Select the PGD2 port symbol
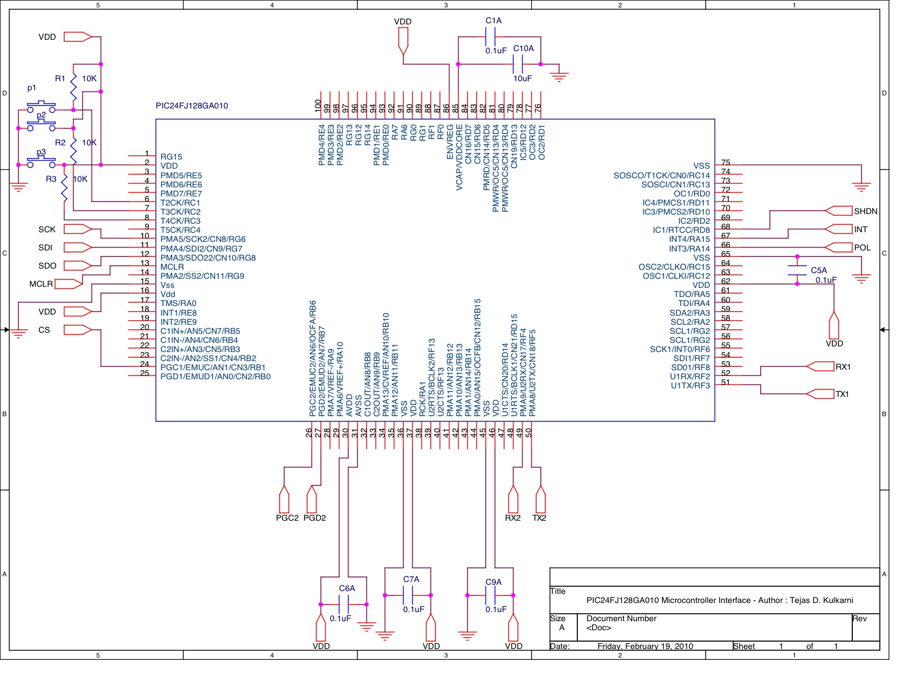This screenshot has height=695, width=900. pyautogui.click(x=311, y=499)
